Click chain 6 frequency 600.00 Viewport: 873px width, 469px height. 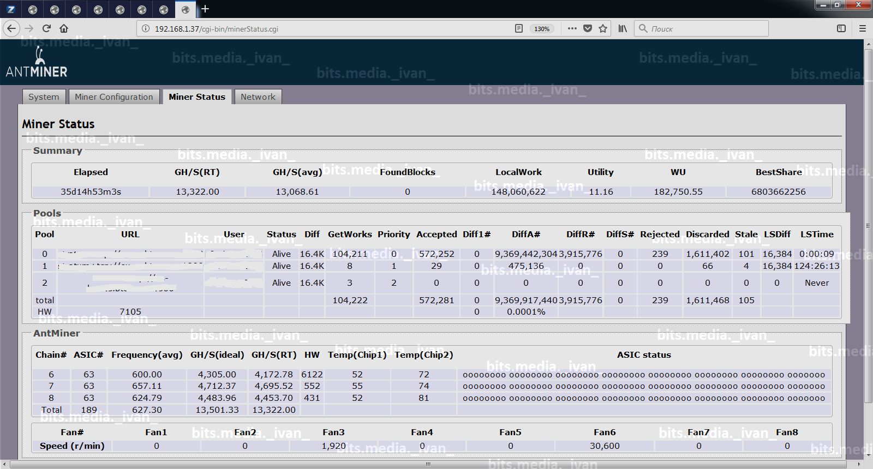tap(147, 375)
